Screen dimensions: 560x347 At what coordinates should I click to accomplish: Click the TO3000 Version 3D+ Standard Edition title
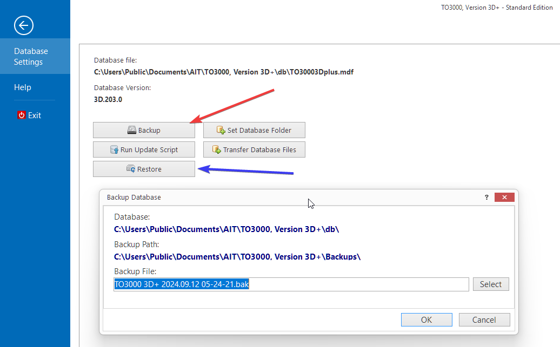click(497, 8)
